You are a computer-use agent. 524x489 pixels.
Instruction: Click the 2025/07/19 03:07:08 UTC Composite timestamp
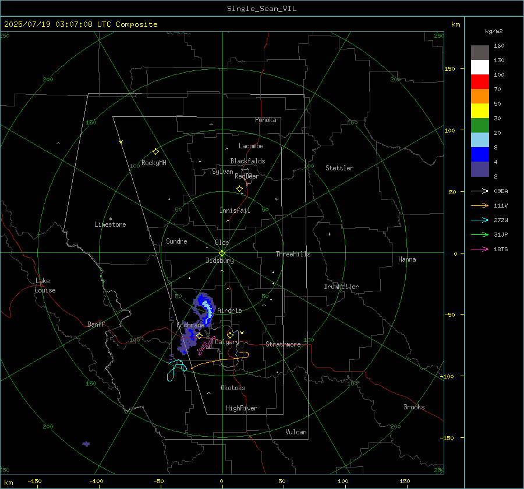[80, 24]
